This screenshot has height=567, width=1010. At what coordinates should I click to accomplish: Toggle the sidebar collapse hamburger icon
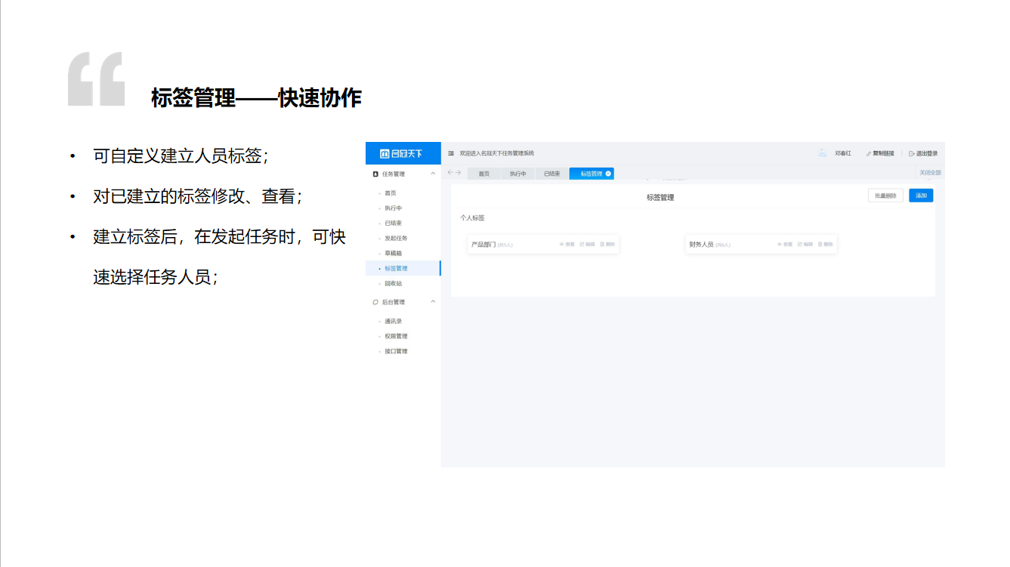(x=451, y=153)
